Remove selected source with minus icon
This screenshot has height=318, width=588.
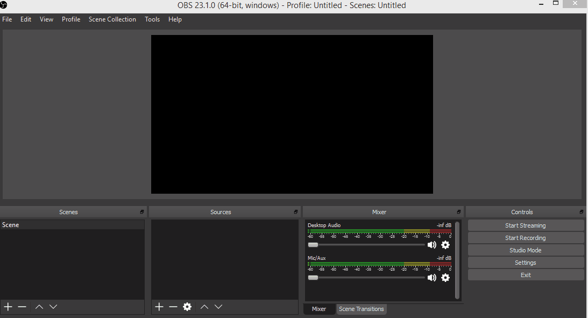coord(173,307)
